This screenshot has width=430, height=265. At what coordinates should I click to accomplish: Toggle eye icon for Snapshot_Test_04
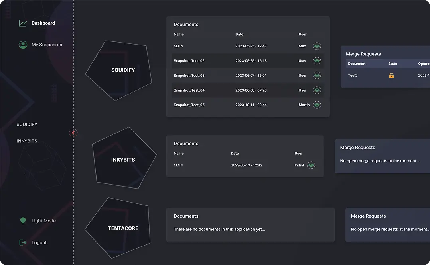(x=317, y=90)
